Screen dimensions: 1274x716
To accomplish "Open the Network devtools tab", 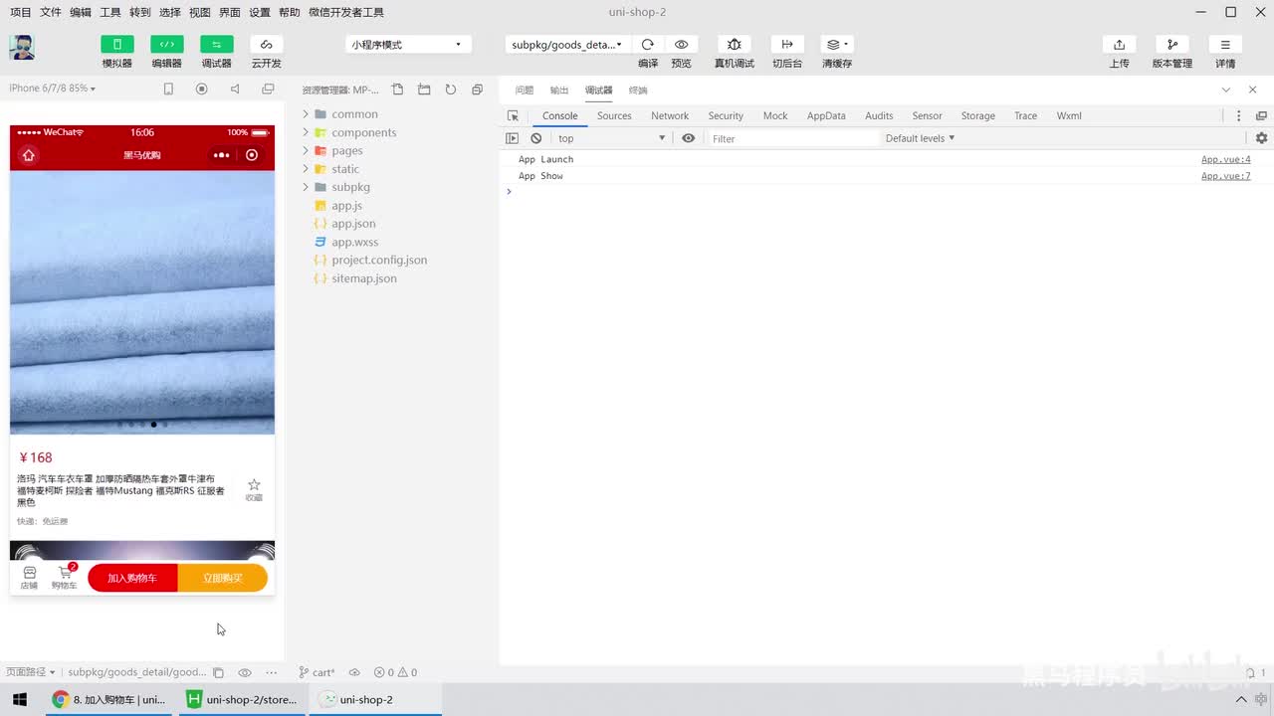I will (x=670, y=115).
